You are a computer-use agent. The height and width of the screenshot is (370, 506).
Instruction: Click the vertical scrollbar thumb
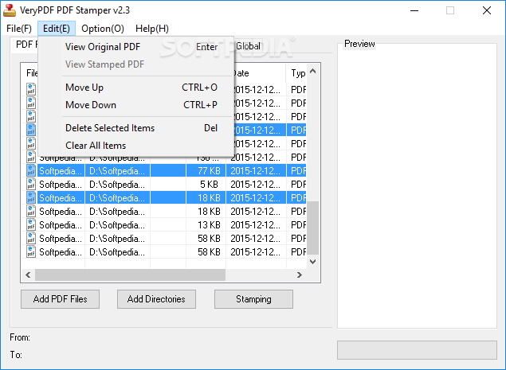312,228
